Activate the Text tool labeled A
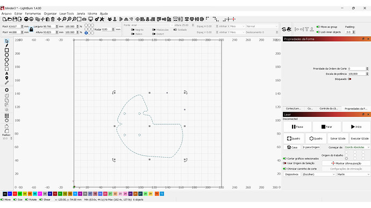This screenshot has height=208, width=371. point(6,73)
